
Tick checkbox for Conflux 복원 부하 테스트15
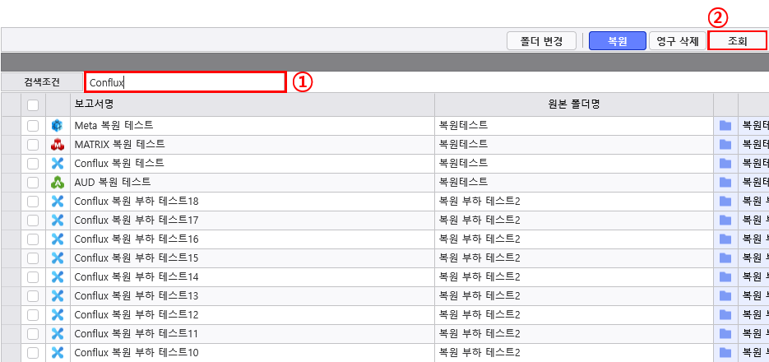point(33,258)
